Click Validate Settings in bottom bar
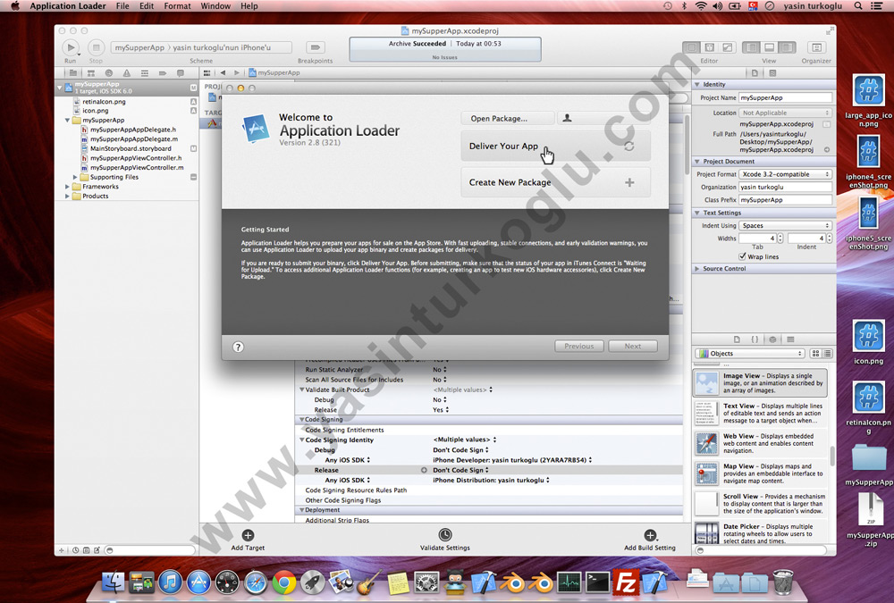Viewport: 894px width, 603px height. pos(444,540)
